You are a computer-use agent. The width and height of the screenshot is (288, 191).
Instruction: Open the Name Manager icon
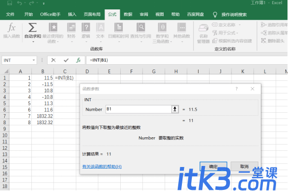(203, 28)
